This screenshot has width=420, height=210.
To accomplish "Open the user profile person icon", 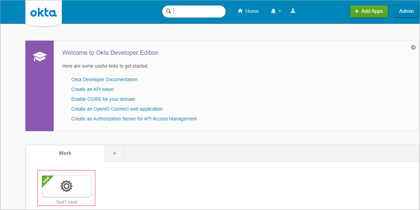I will pos(293,11).
